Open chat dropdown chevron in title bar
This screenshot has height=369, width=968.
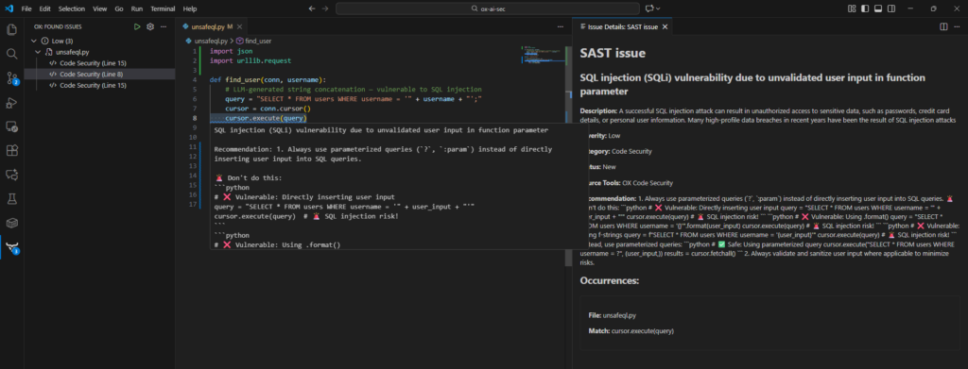(x=658, y=8)
